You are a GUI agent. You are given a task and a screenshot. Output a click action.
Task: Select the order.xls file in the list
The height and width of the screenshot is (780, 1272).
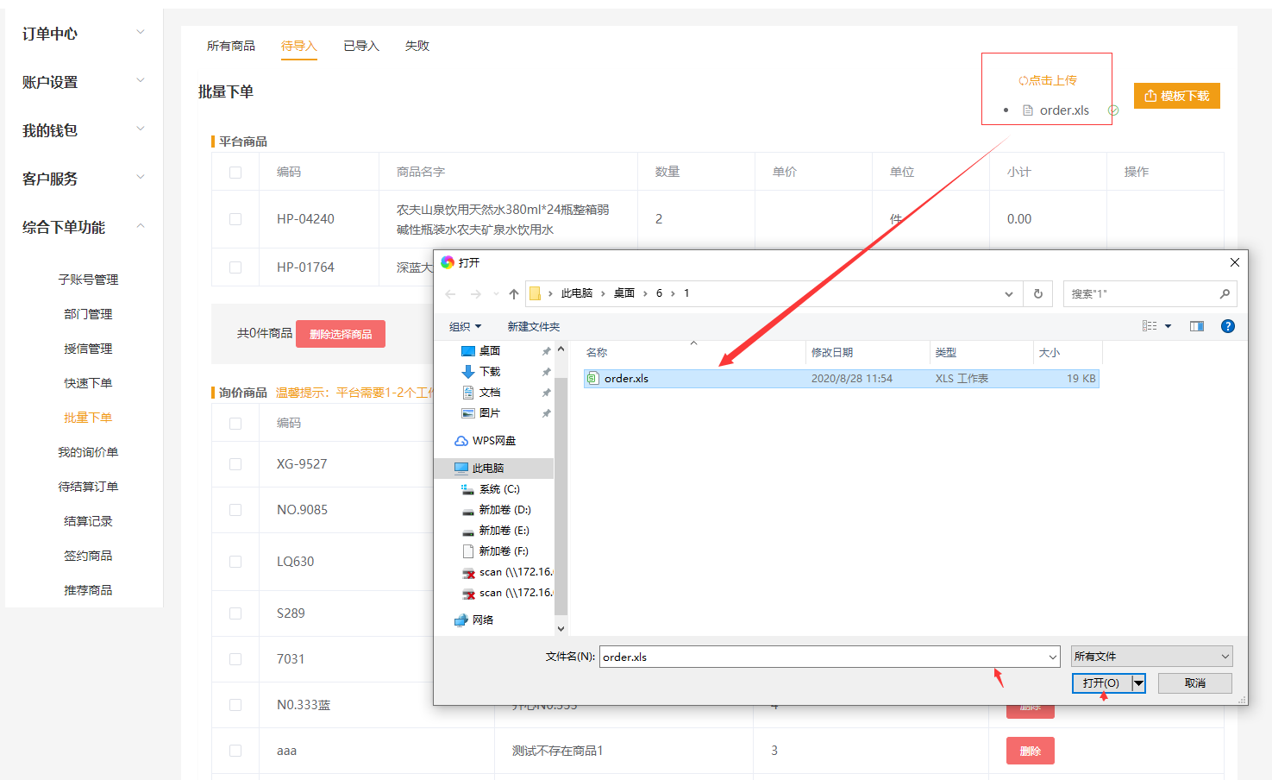(x=626, y=379)
